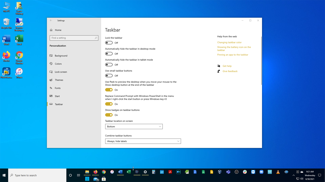Click the OneDrive cloud tray icon
This screenshot has width=325, height=182.
302,172
